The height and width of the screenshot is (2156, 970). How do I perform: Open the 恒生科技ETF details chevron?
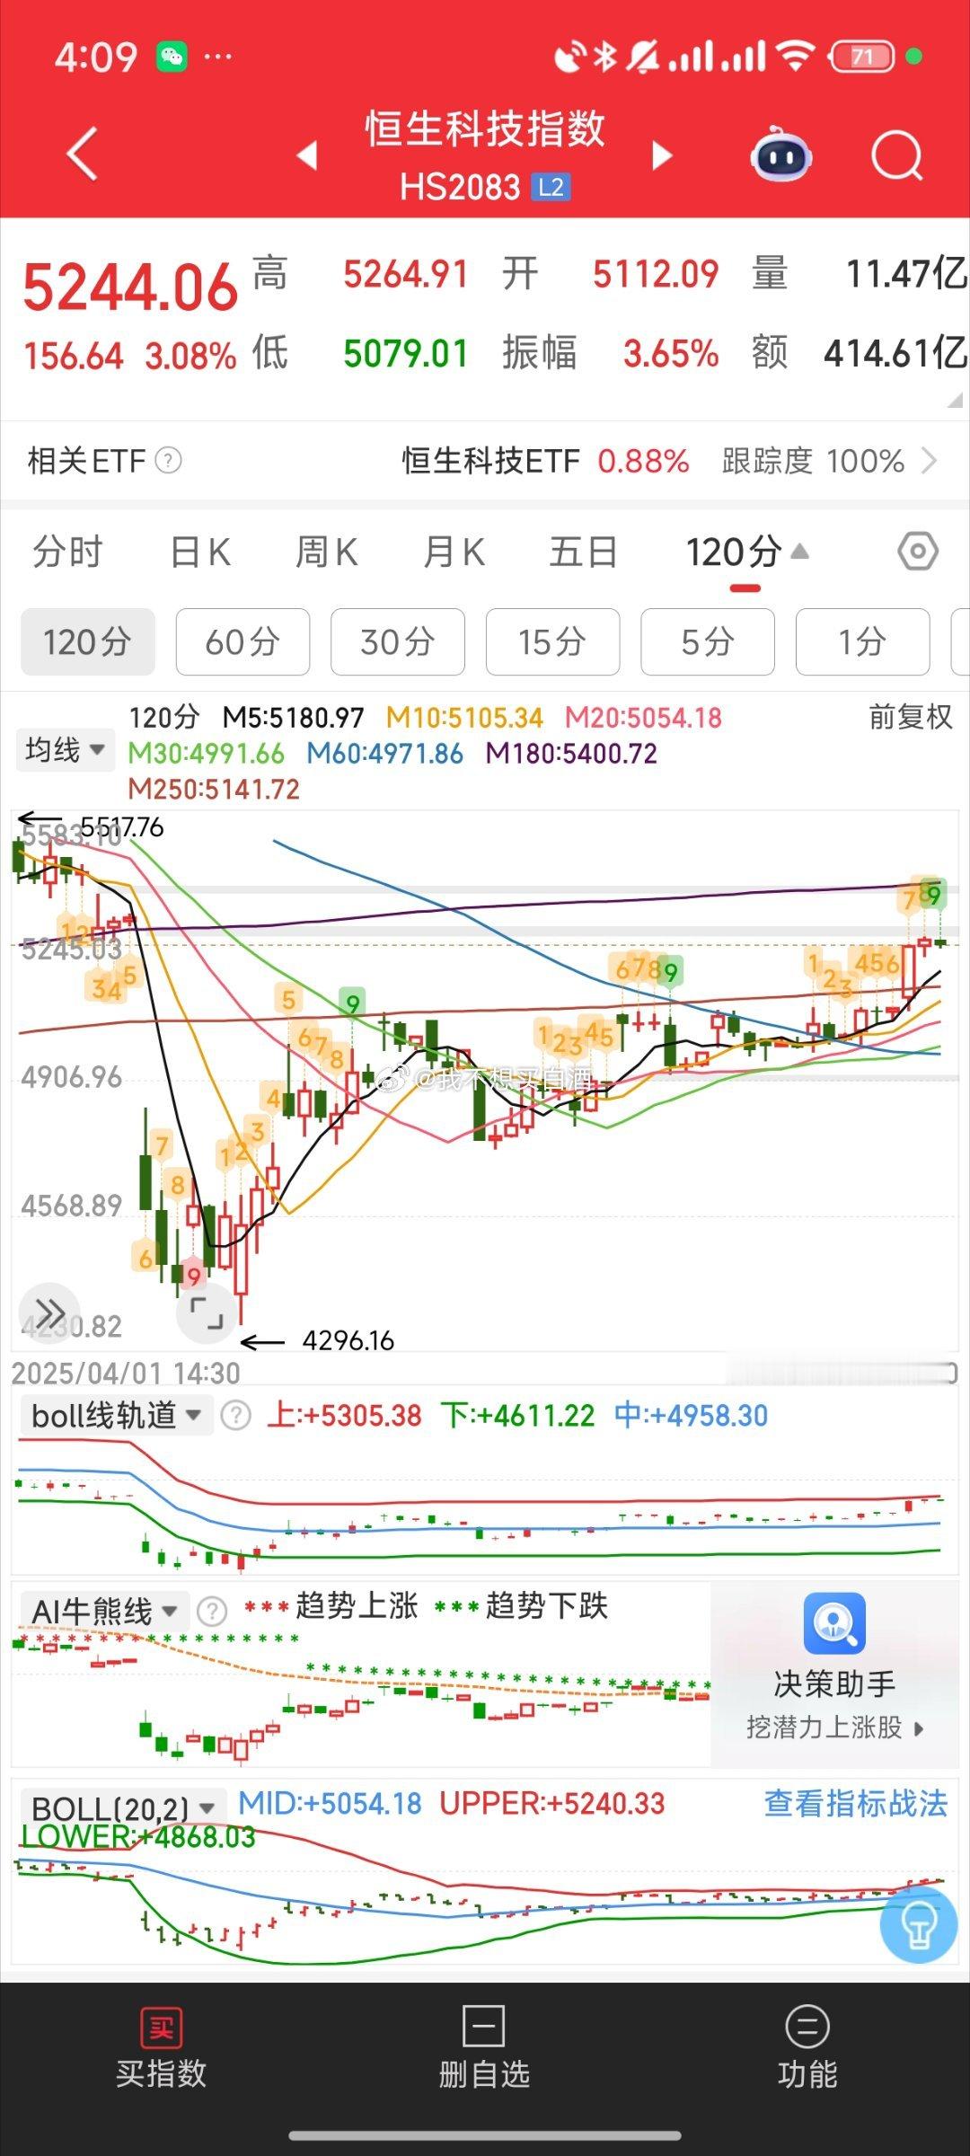click(930, 461)
